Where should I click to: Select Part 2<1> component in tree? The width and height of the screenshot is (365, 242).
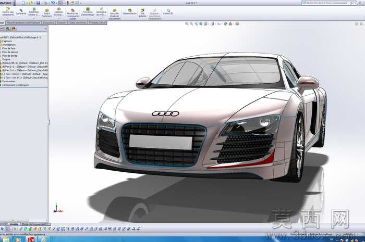[x=24, y=70]
